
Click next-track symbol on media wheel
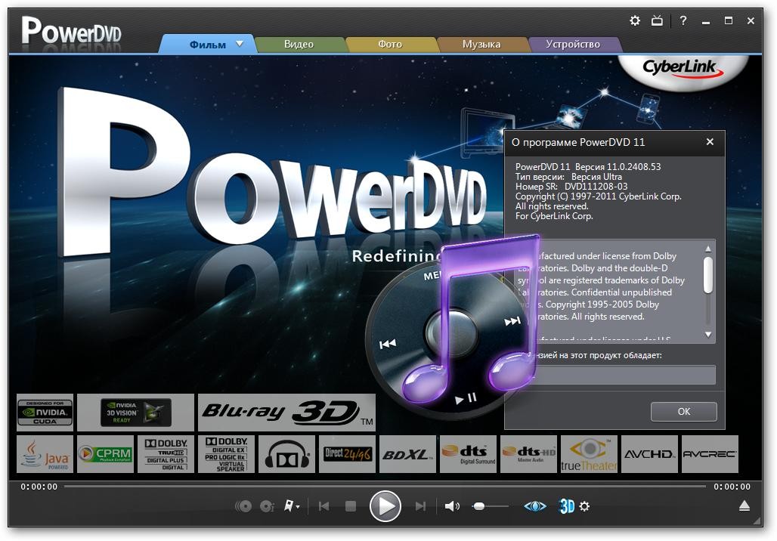512,322
